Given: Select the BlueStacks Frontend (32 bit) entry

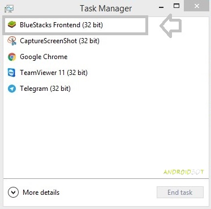Looking at the screenshot, I should (x=74, y=25).
